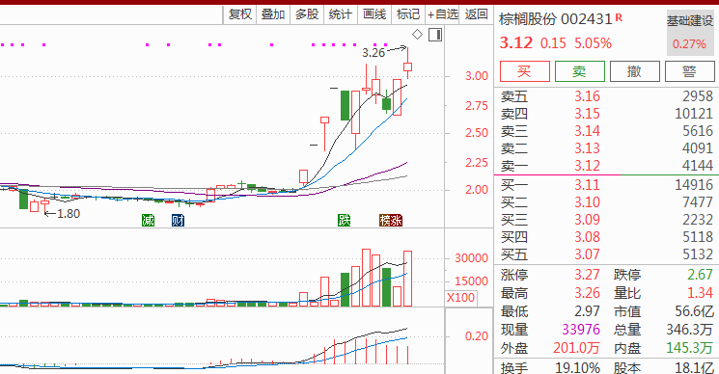Select the 画线 drawing tool
Screen dimensions: 719x374
(x=374, y=14)
